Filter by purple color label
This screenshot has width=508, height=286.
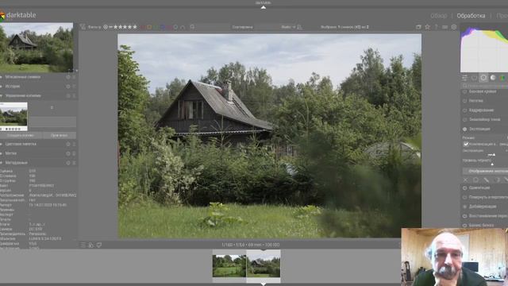[x=169, y=27]
